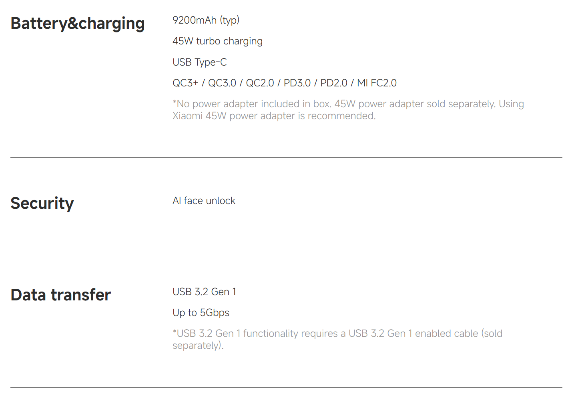
Task: Click 'separately).' ending the cable footnote
Action: pos(198,346)
